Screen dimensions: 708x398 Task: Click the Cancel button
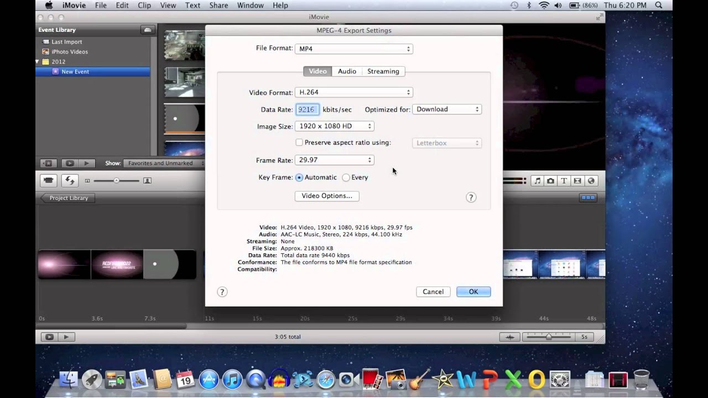(433, 292)
